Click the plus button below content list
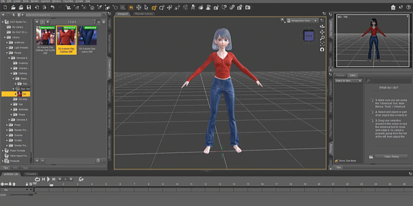The height and width of the screenshot is (206, 413). [37, 160]
